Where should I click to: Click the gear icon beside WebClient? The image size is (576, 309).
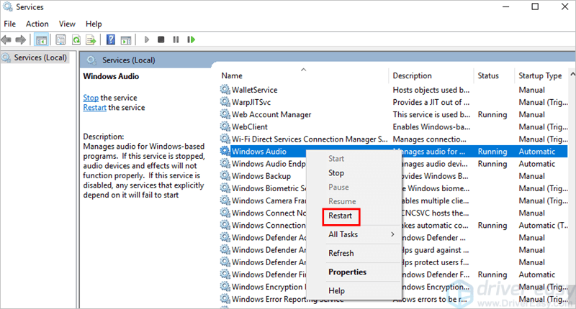(225, 127)
